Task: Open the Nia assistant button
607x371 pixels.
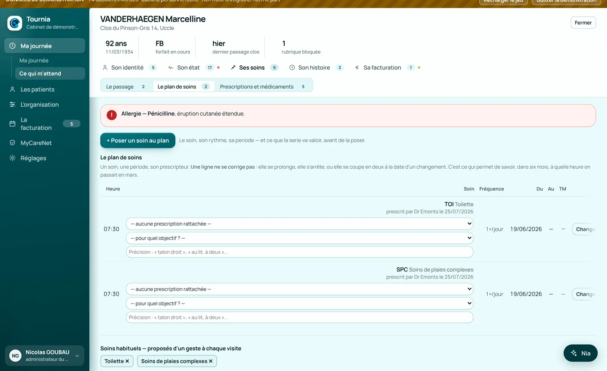Action: tap(580, 353)
